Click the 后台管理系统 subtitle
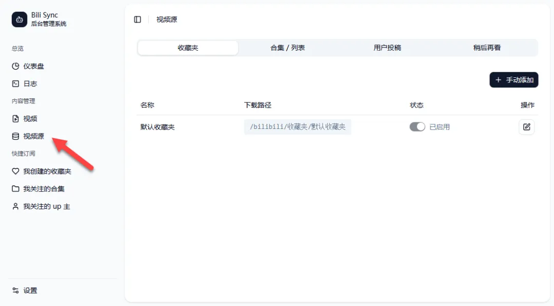Image resolution: width=554 pixels, height=306 pixels. (49, 24)
